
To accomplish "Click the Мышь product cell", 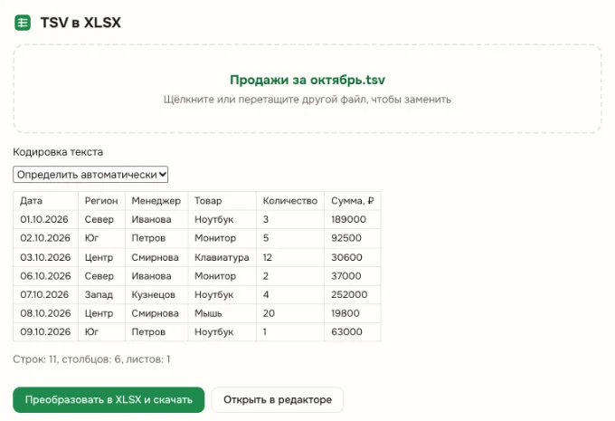I will [x=222, y=313].
